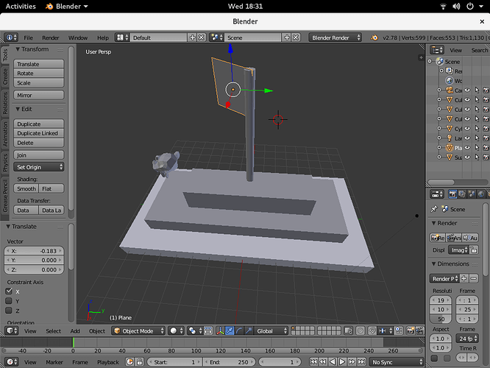Select the translate manipulator arrow icon

(230, 330)
